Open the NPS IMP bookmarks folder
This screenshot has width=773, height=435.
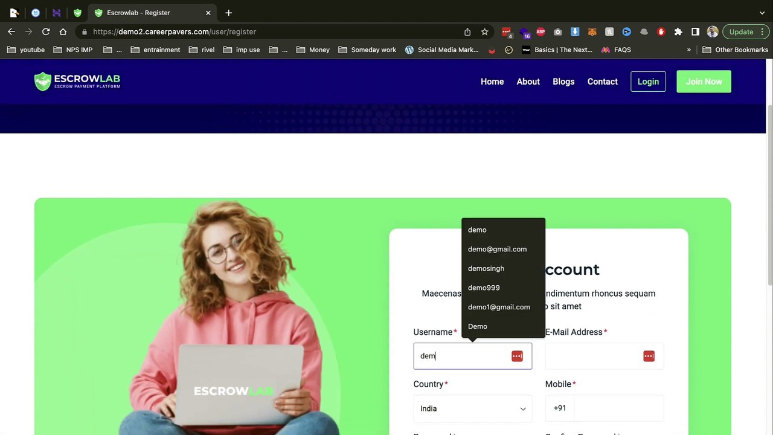click(x=73, y=50)
